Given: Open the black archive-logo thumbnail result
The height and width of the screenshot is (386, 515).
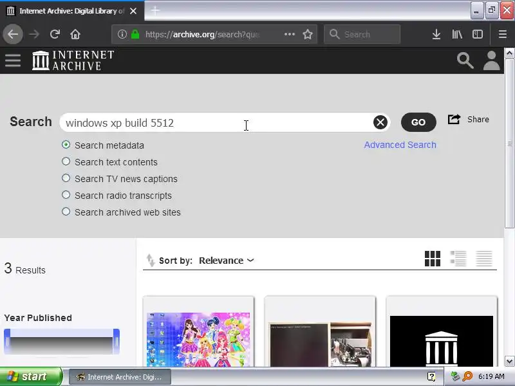Looking at the screenshot, I should 442,342.
